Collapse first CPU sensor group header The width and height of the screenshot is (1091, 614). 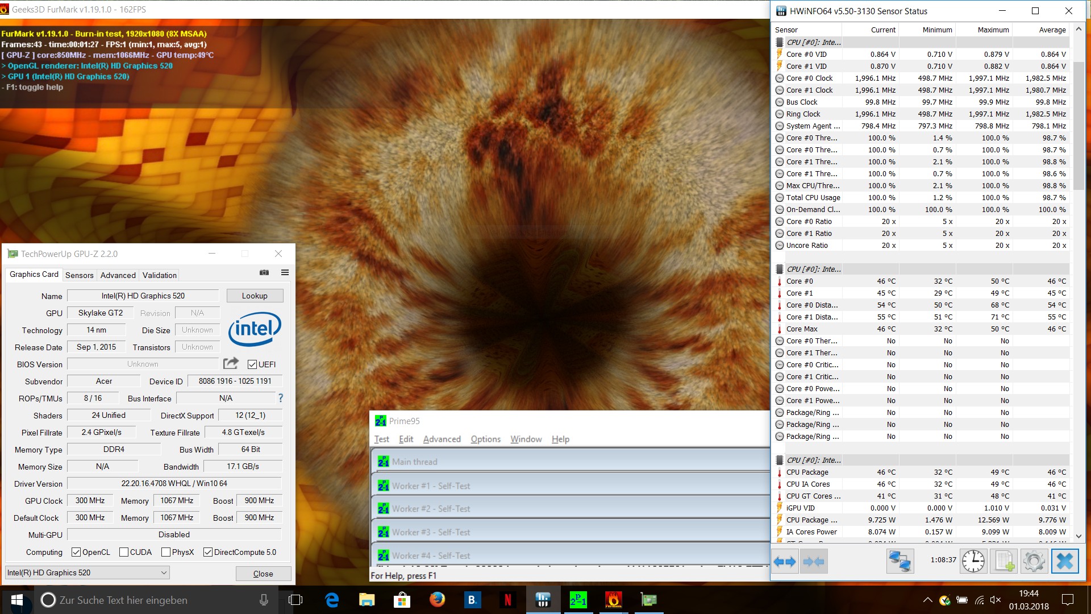point(780,42)
